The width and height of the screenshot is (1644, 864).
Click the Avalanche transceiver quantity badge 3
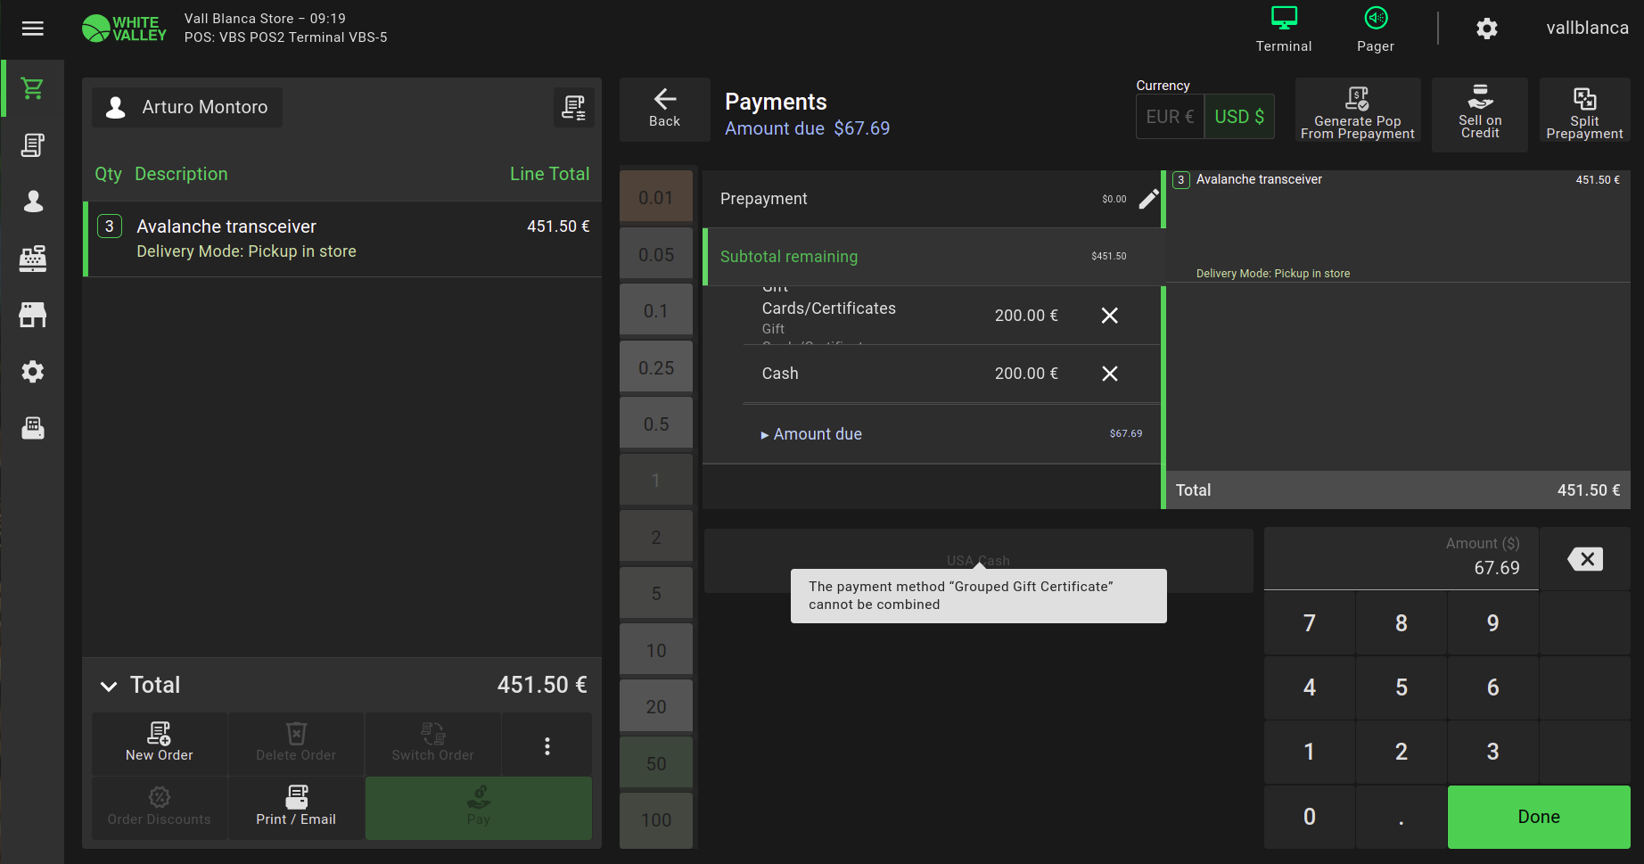click(110, 226)
